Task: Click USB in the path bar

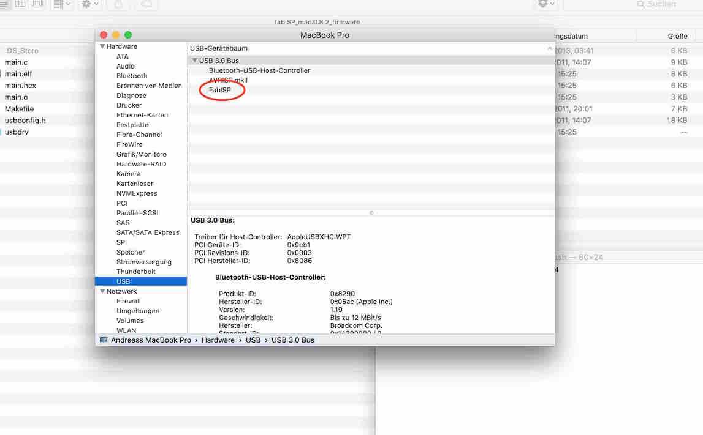Action: [x=253, y=340]
